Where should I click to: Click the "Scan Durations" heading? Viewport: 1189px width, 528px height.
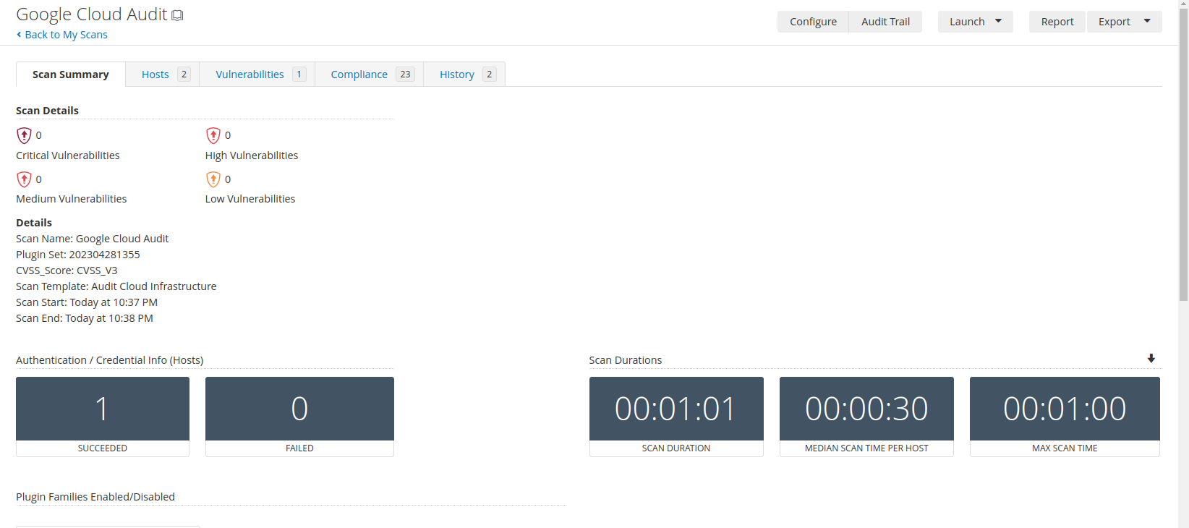(x=626, y=360)
